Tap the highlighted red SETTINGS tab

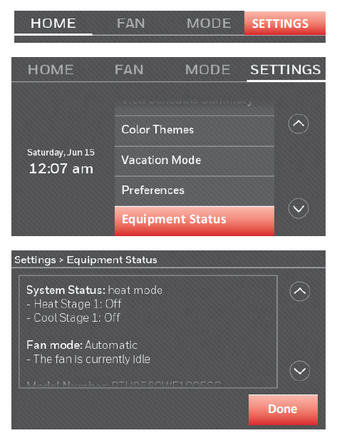[284, 24]
